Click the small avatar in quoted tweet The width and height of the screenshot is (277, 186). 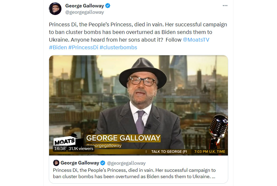point(56,163)
